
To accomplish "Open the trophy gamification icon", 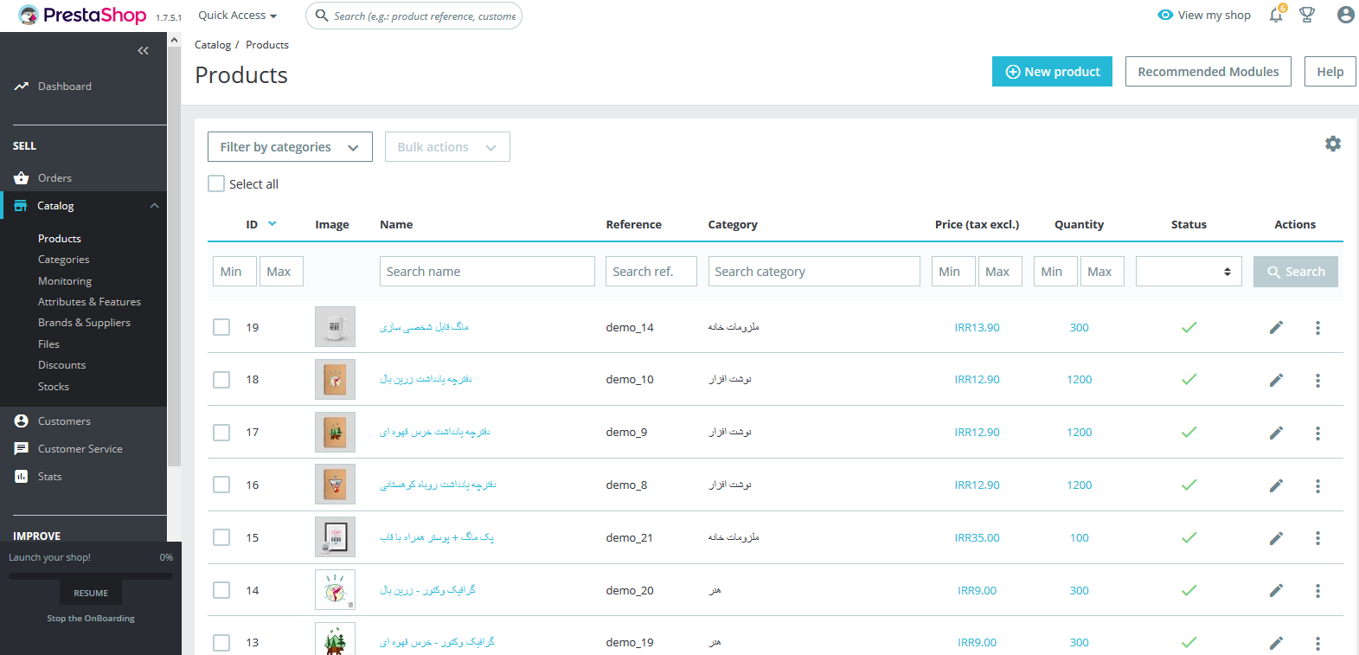I will coord(1307,15).
